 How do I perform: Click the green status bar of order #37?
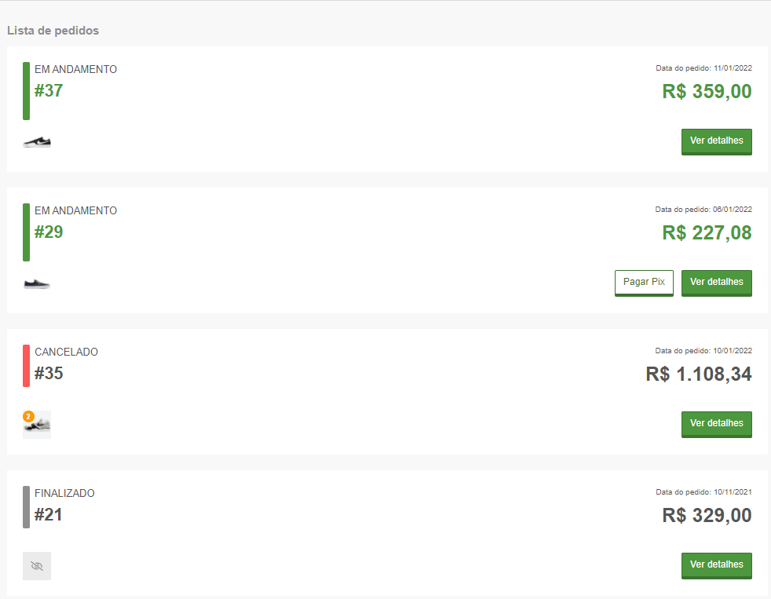click(x=26, y=91)
